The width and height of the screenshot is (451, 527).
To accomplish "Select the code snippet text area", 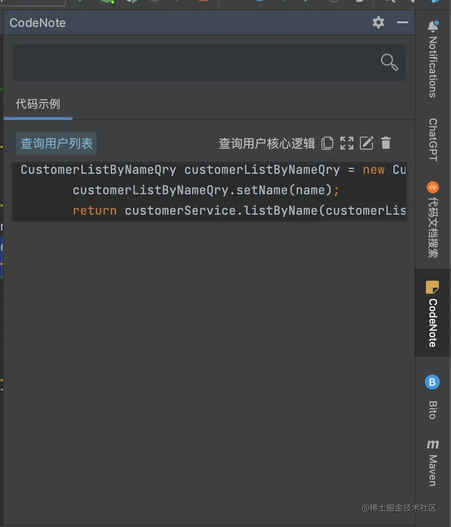I will point(209,190).
